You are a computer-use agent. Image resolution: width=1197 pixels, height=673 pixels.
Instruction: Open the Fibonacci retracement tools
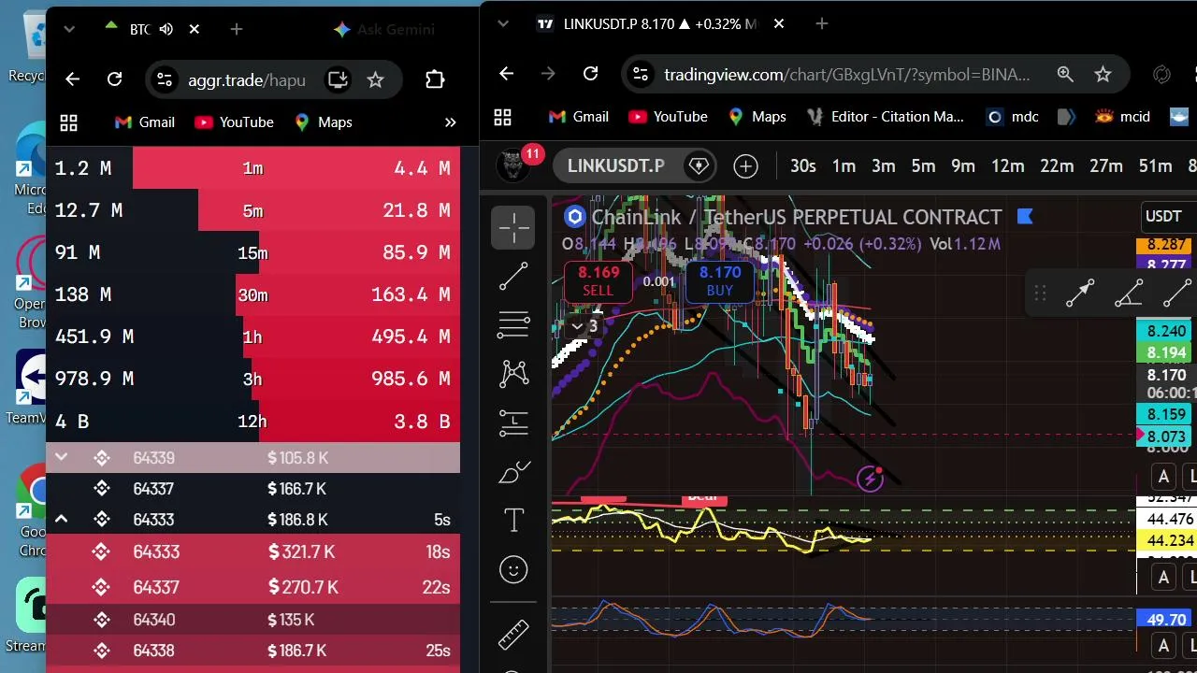[x=513, y=324]
